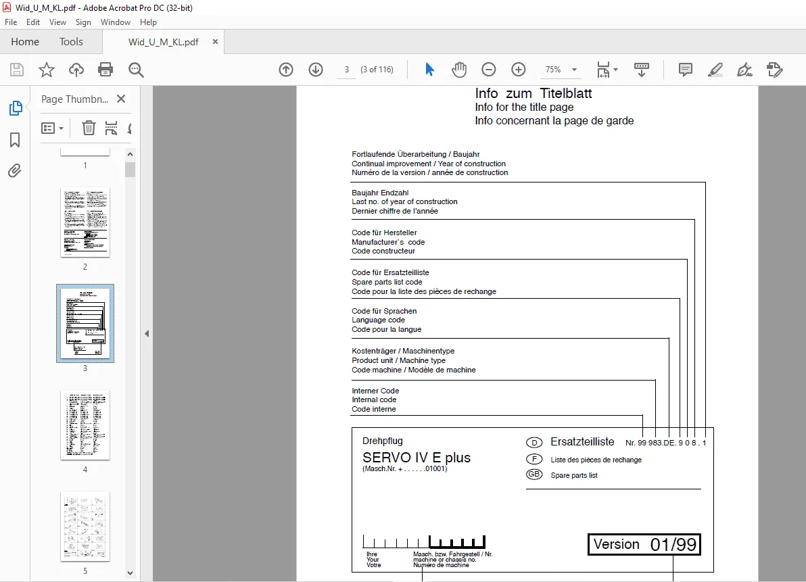The height and width of the screenshot is (582, 806).
Task: Zoom in with the plus icon
Action: point(518,70)
